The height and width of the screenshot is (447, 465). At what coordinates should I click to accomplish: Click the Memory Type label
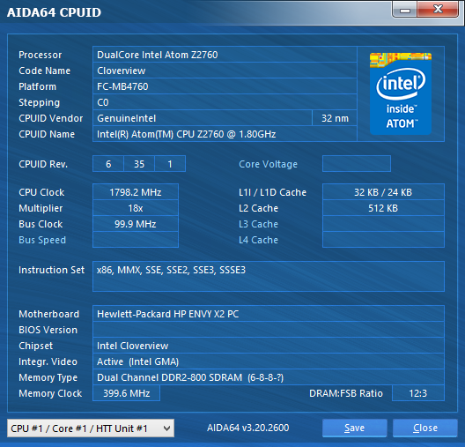[x=48, y=377]
